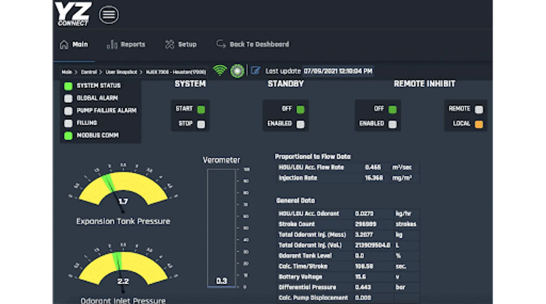This screenshot has height=304, width=546.
Task: Toggle the System START indicator
Action: (x=201, y=109)
